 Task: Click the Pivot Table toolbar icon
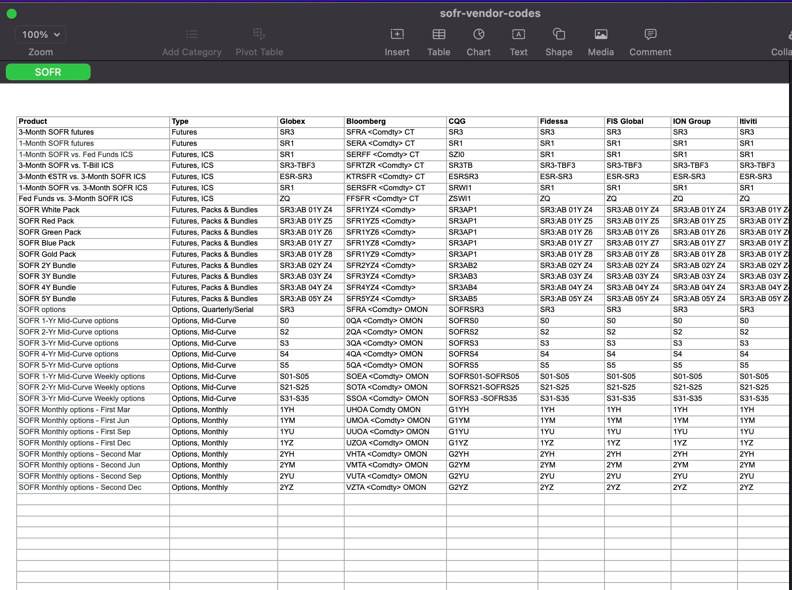pyautogui.click(x=259, y=34)
